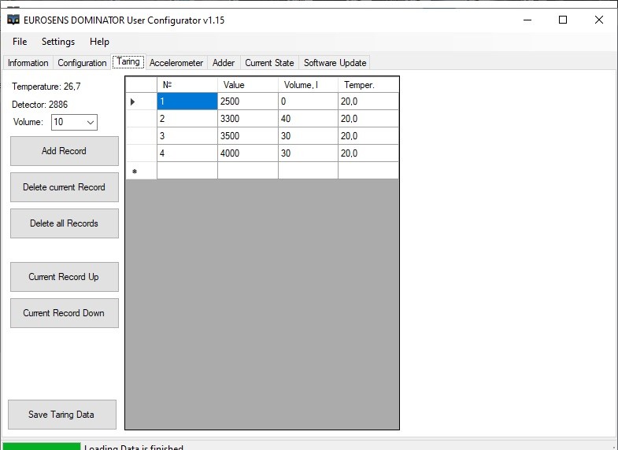Click the Value column header
Image resolution: width=618 pixels, height=450 pixels.
click(248, 85)
